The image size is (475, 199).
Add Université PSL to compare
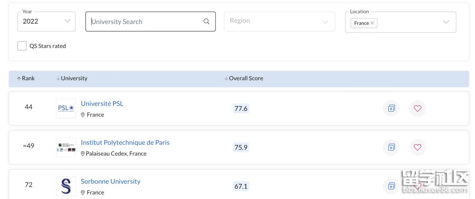pos(391,108)
